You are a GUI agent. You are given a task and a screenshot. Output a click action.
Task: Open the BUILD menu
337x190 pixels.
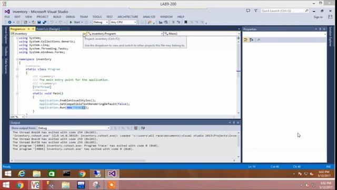(x=57, y=16)
